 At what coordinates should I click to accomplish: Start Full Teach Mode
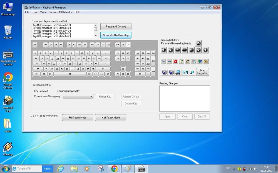click(78, 118)
